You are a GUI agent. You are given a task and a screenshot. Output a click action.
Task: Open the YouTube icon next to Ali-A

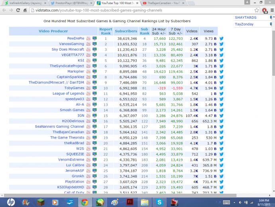[88, 105]
